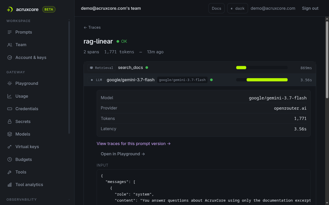
Task: Click the Virtual keys key icon
Action: [x=10, y=147]
